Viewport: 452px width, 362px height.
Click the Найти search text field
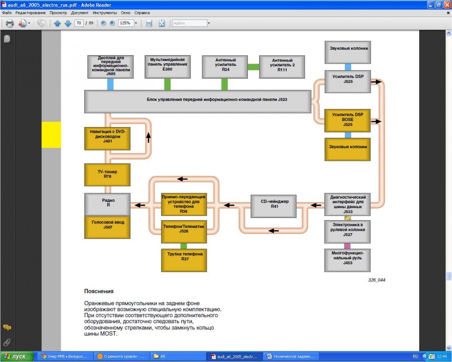(x=189, y=23)
